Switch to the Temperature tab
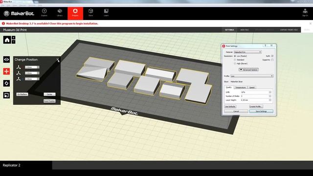 (x=240, y=88)
